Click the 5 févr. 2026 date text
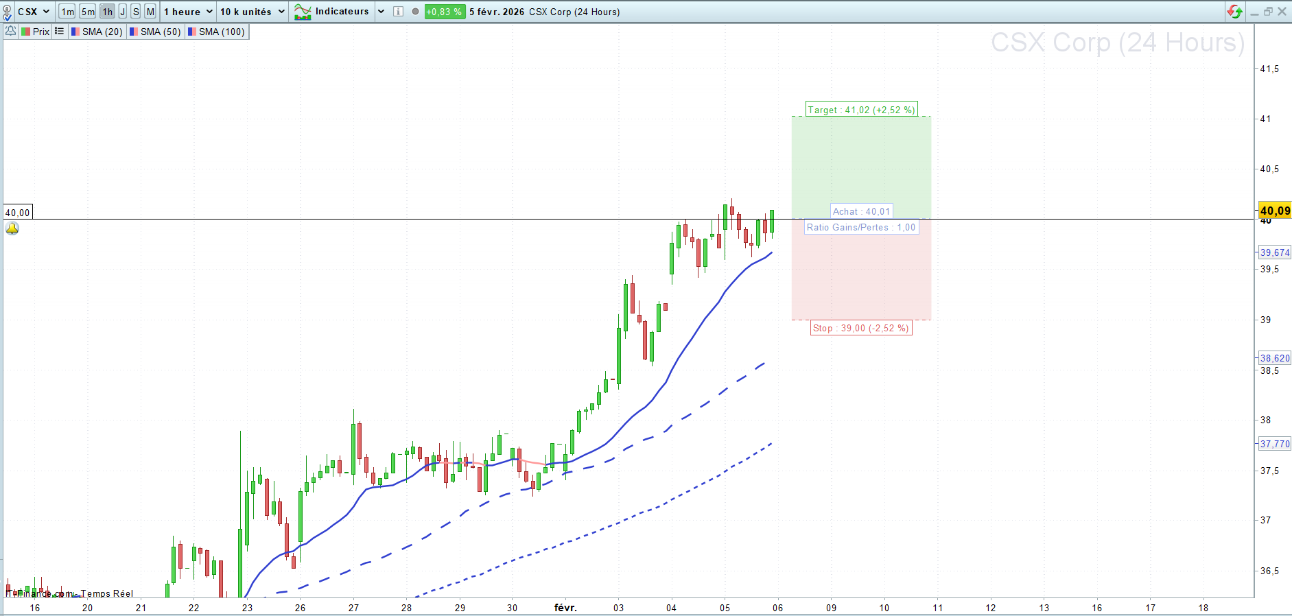 pos(496,12)
